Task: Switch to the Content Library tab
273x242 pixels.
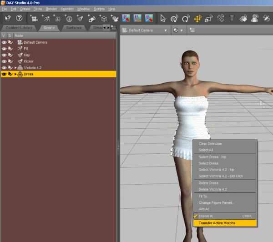Action: pos(19,28)
